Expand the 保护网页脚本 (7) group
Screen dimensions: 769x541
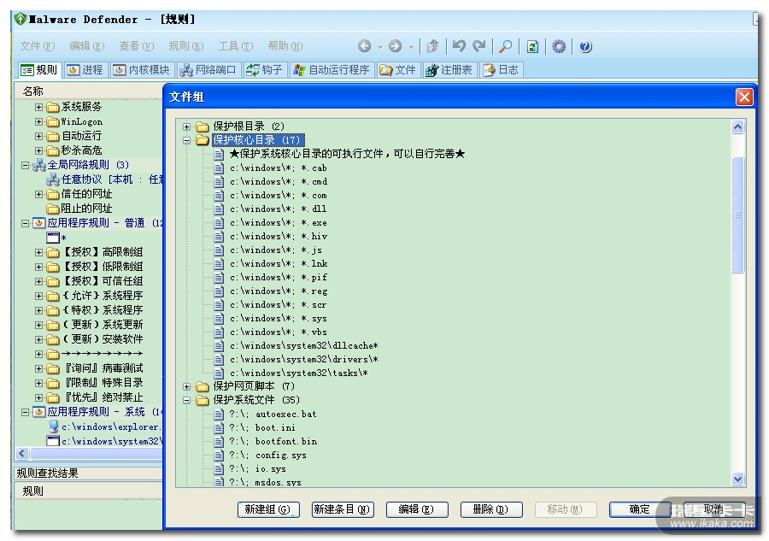tap(186, 386)
